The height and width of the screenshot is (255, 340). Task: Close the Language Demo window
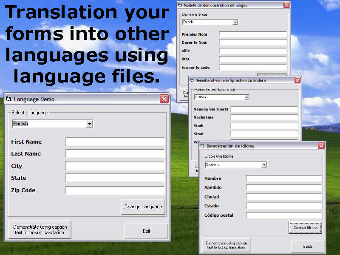(164, 99)
